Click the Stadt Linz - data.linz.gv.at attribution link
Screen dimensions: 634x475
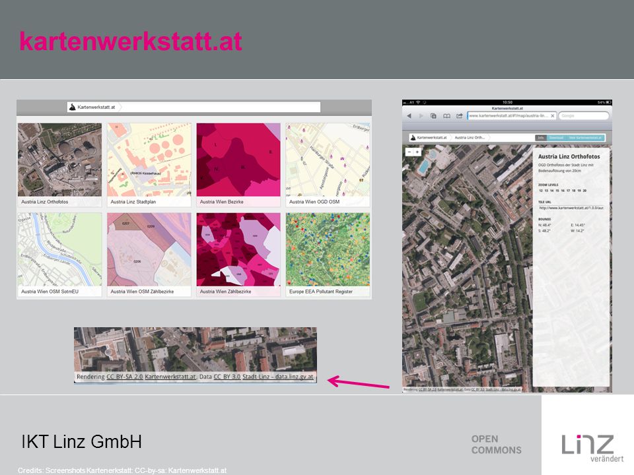coord(278,377)
